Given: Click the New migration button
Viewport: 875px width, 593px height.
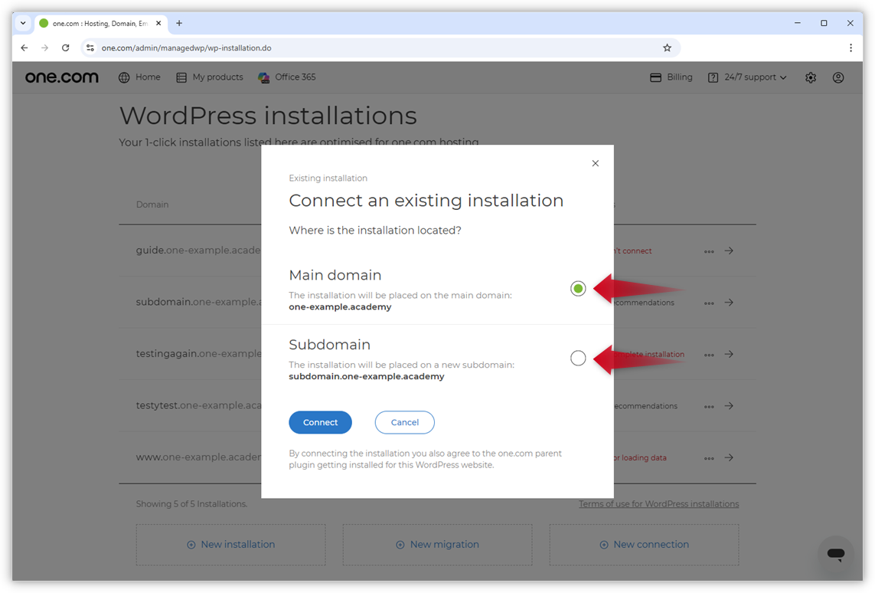Looking at the screenshot, I should [x=438, y=545].
